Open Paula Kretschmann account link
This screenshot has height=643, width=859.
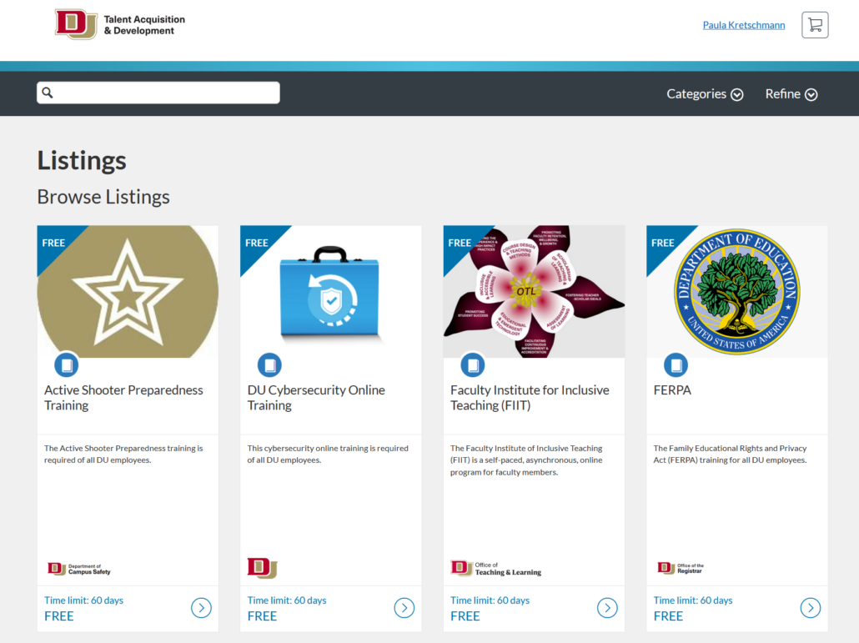[743, 25]
